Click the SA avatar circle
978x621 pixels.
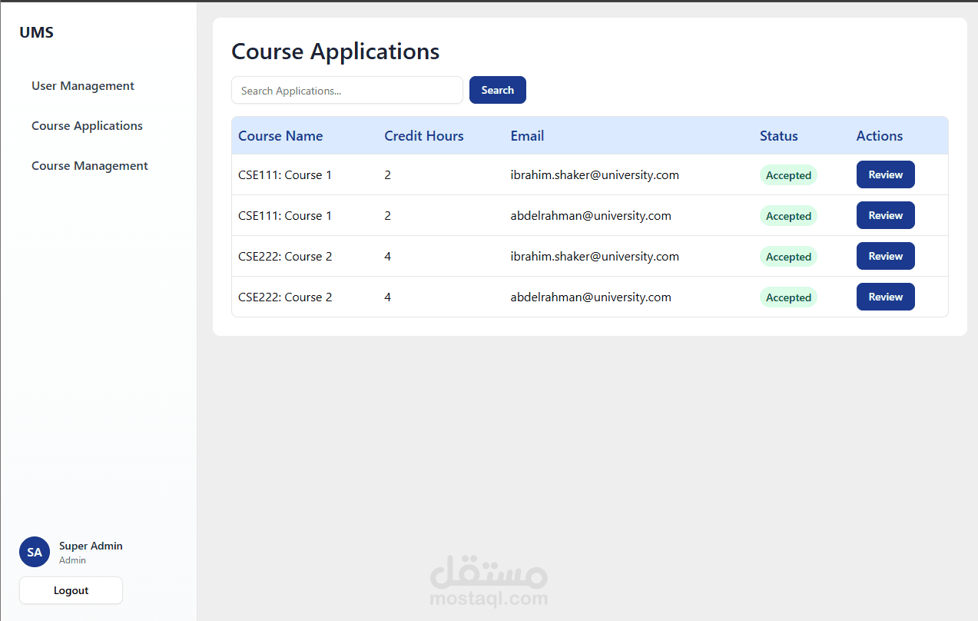pos(35,552)
